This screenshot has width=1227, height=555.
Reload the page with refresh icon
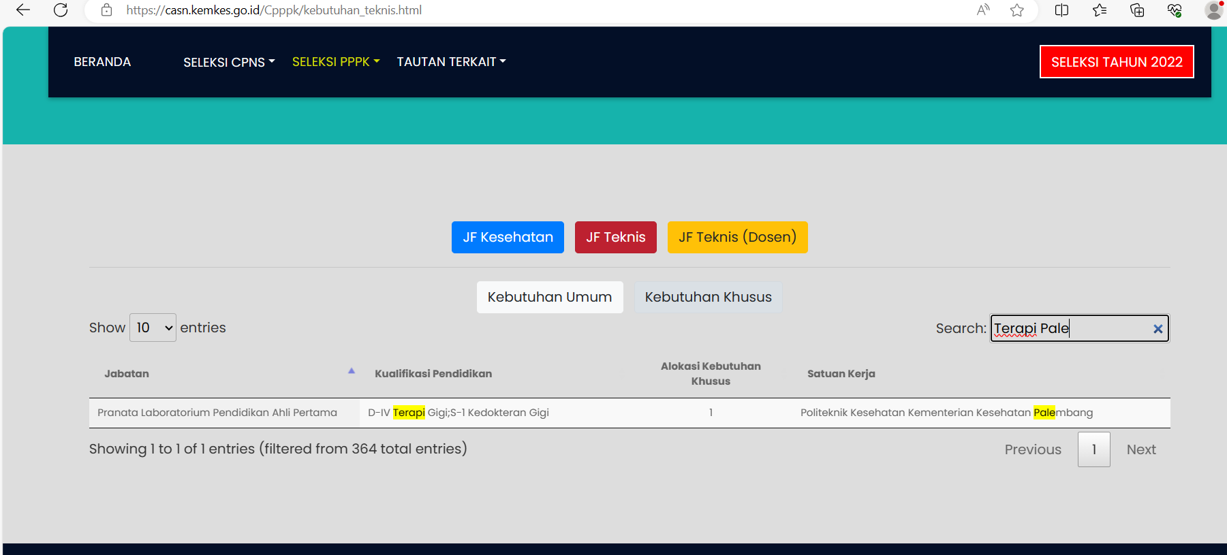click(61, 10)
